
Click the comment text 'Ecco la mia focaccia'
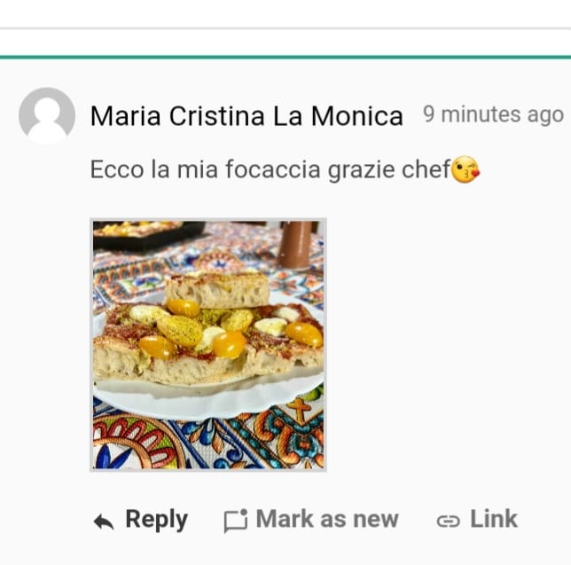[206, 169]
